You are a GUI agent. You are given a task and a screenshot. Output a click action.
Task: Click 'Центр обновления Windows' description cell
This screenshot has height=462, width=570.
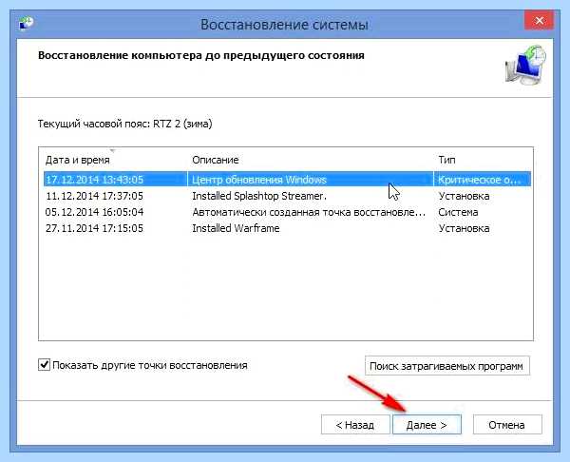pos(259,180)
